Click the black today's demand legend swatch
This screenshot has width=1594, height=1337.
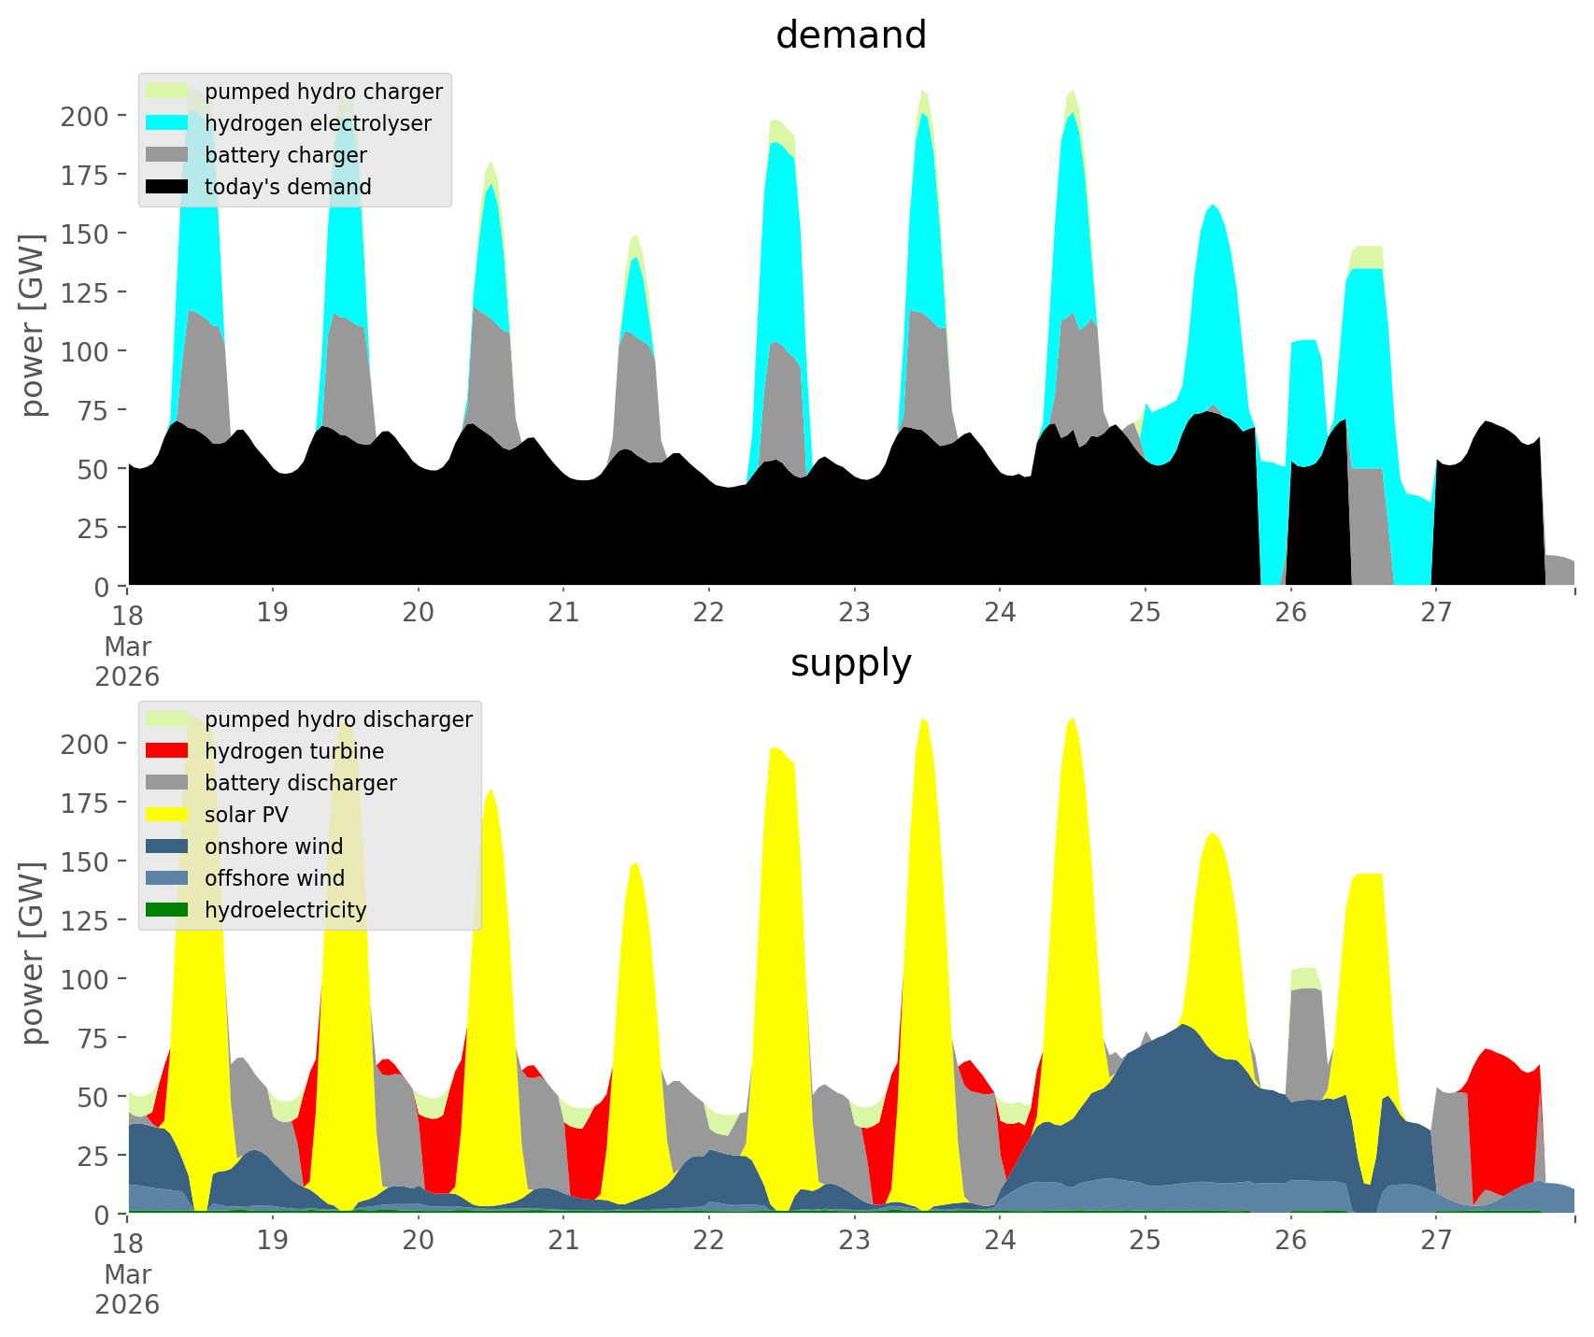167,187
